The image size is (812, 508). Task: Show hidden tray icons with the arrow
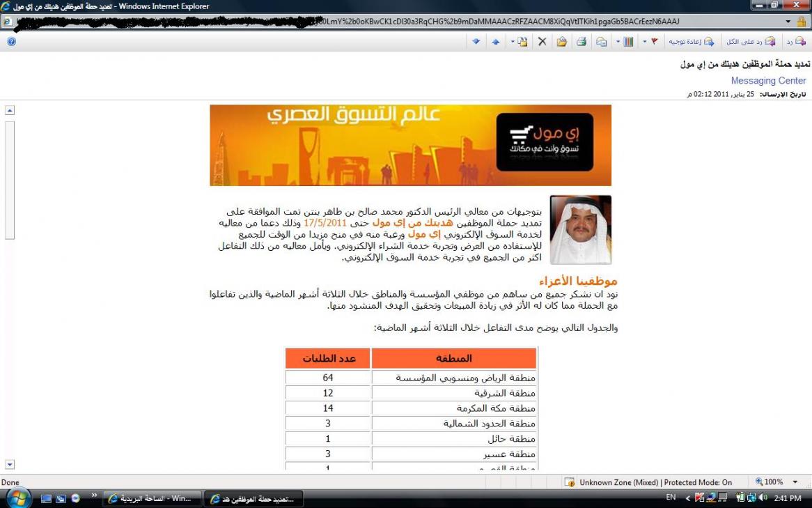pyautogui.click(x=688, y=498)
